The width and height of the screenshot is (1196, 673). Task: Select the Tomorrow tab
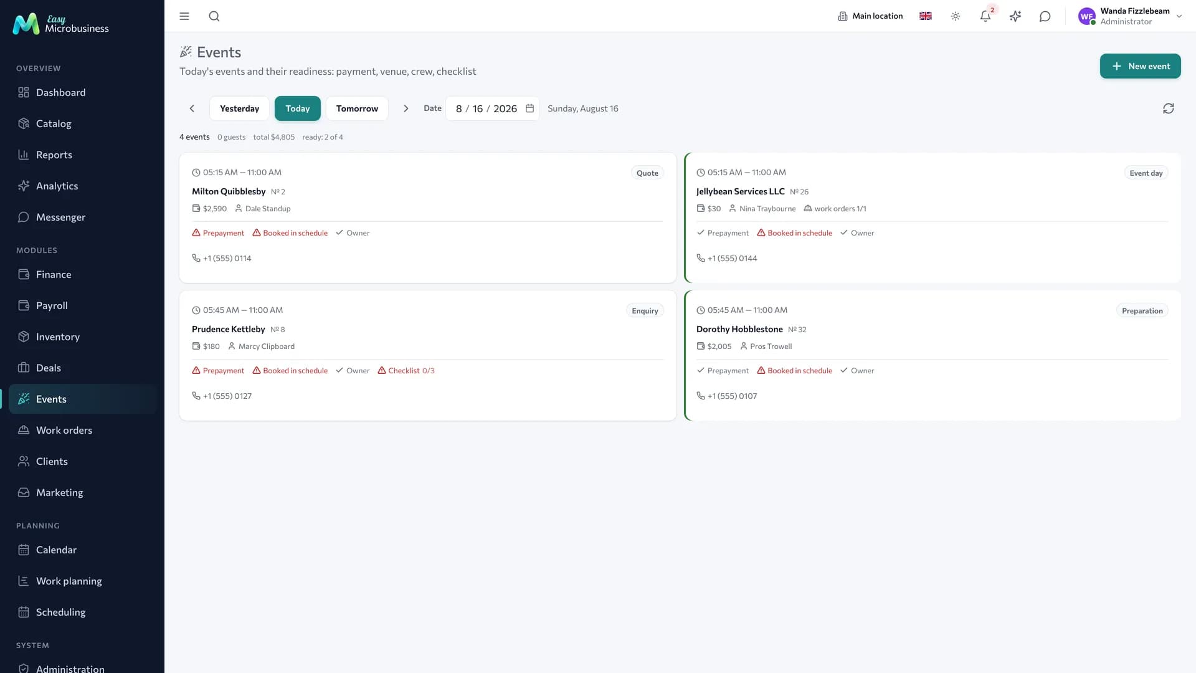coord(357,108)
